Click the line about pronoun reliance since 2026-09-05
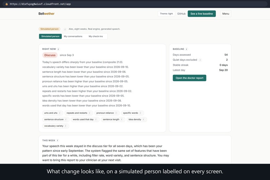The width and height of the screenshot is (270, 180). 85,81
